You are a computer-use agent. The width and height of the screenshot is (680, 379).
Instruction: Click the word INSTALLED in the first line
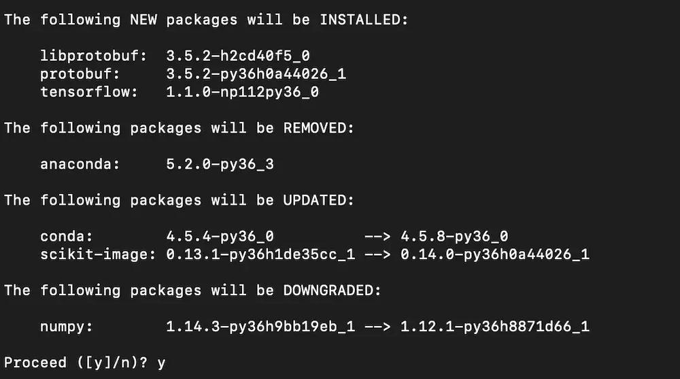coord(363,19)
